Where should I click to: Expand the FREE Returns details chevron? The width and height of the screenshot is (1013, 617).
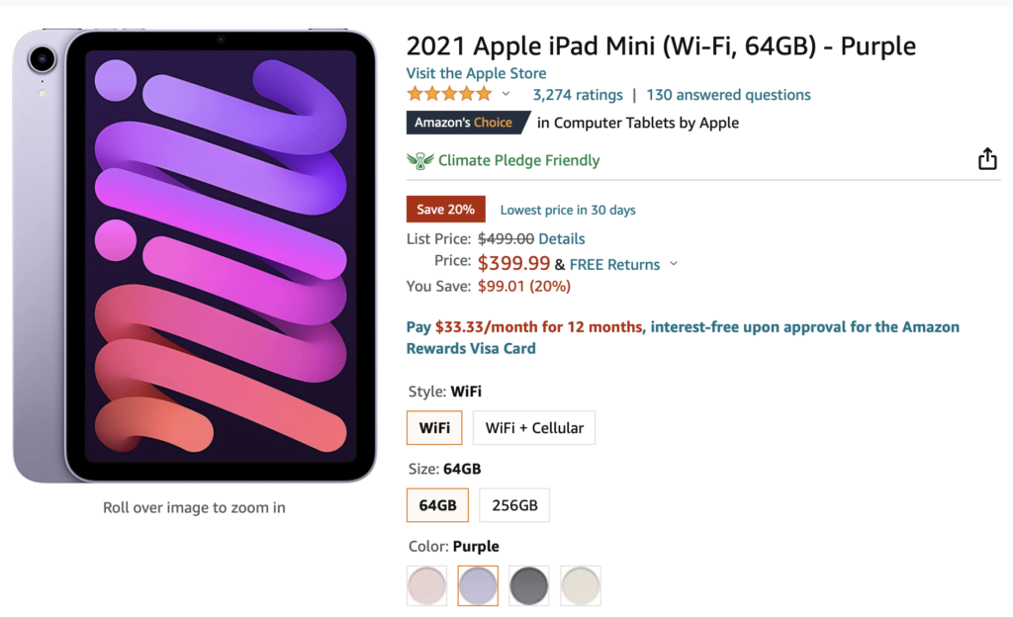(x=674, y=265)
